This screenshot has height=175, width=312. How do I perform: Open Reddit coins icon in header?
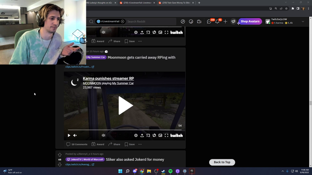[191, 21]
